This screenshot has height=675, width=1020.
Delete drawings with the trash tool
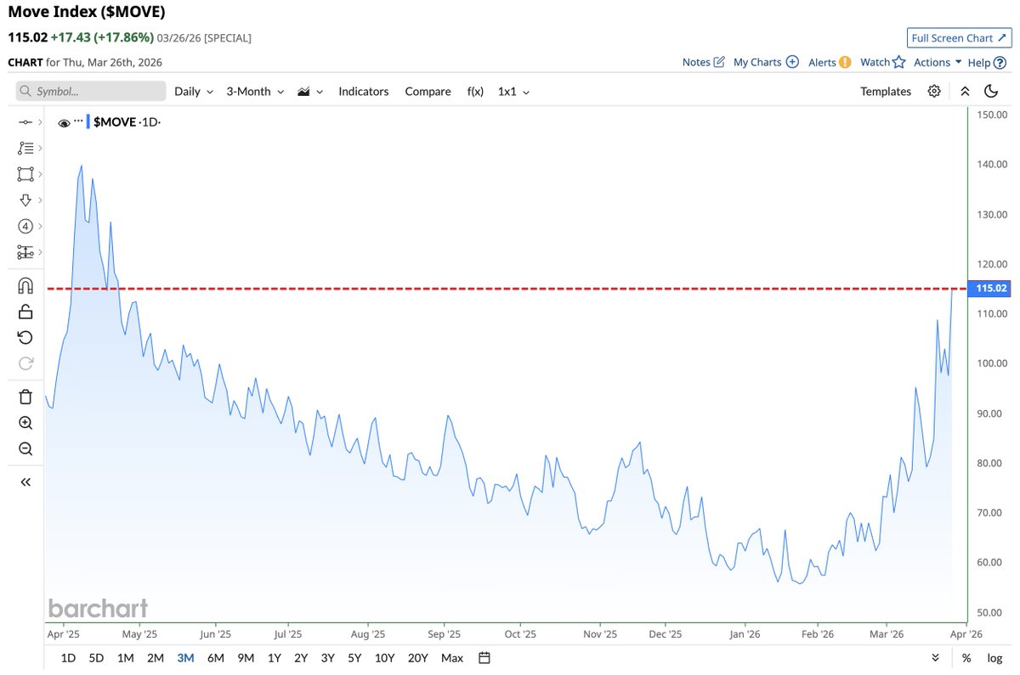[25, 397]
